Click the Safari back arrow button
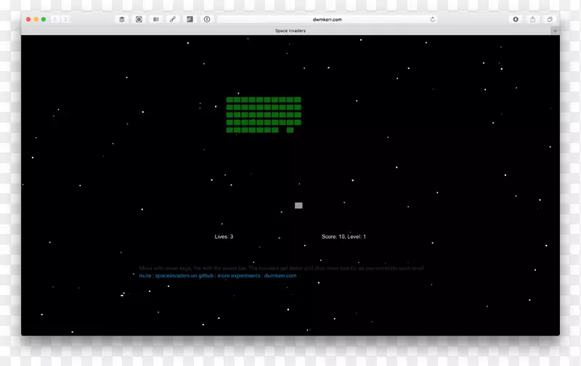The height and width of the screenshot is (366, 581). pos(55,20)
